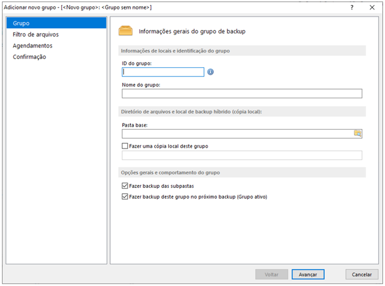Click into the Nome do grupo field

click(x=242, y=94)
